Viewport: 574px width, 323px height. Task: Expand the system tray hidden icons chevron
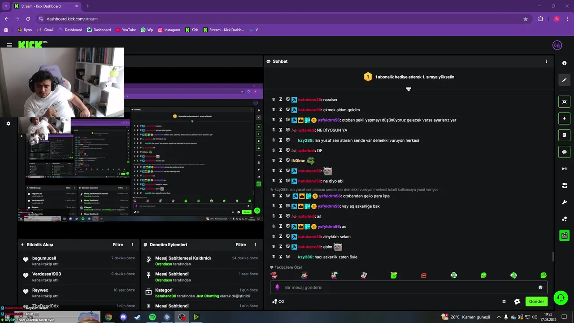click(x=499, y=317)
